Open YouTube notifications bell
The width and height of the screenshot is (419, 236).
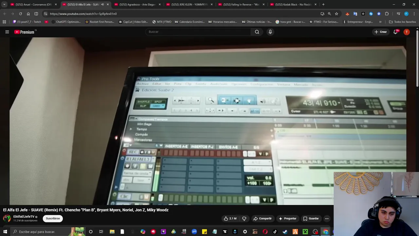(395, 32)
